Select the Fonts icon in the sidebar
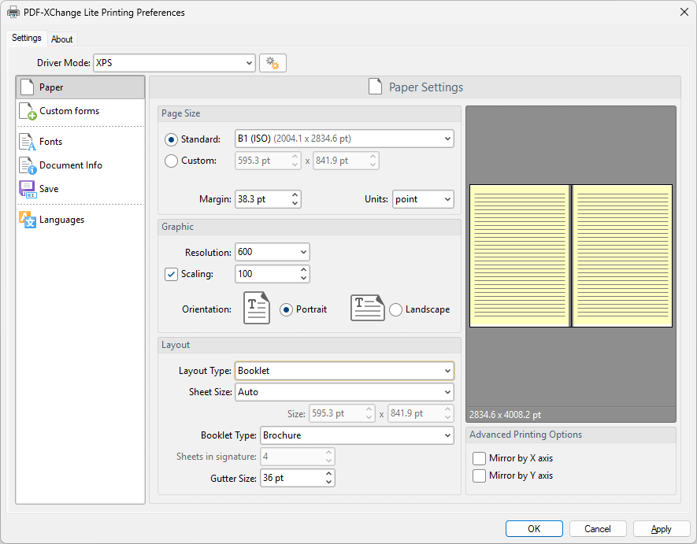This screenshot has height=544, width=697. (28, 142)
